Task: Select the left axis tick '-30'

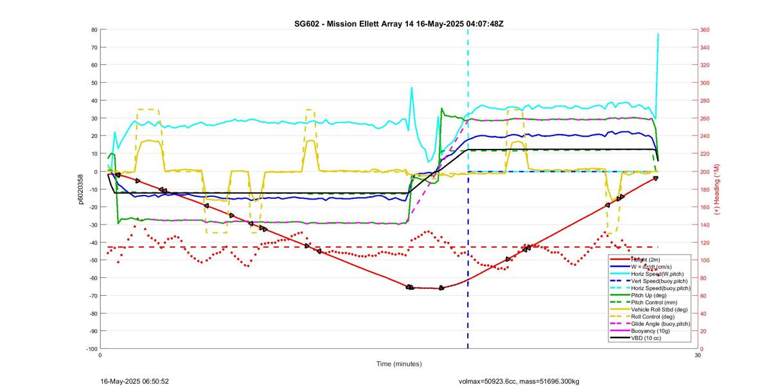Action: [93, 225]
